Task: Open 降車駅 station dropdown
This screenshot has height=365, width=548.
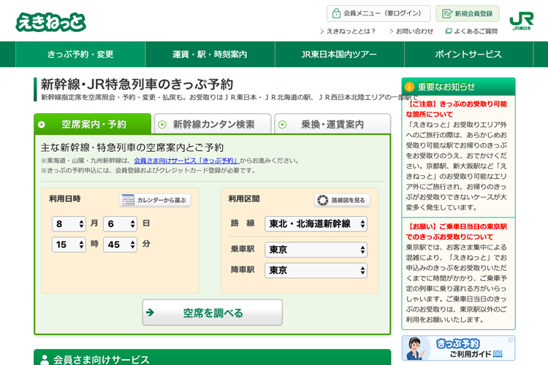Action: 316,270
